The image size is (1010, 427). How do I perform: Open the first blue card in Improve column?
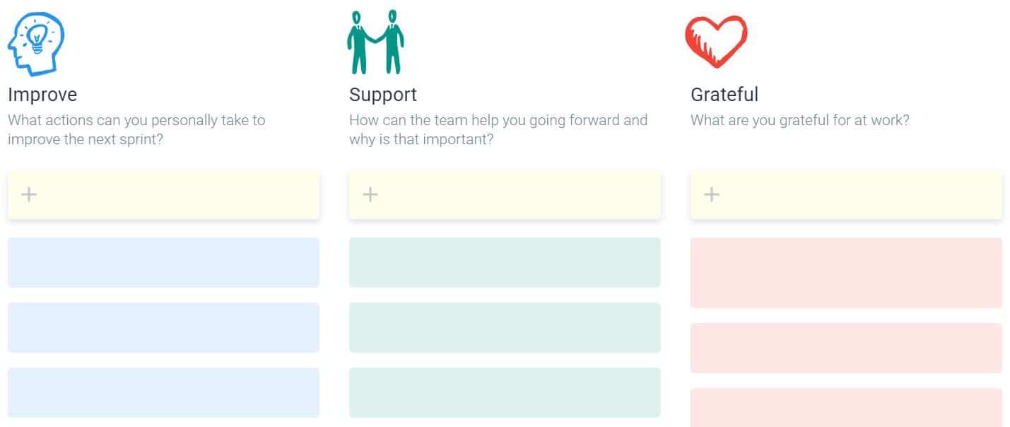pos(163,262)
